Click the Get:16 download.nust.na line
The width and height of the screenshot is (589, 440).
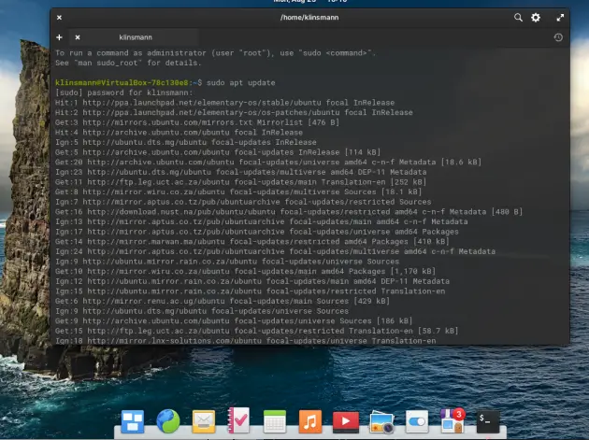289,212
